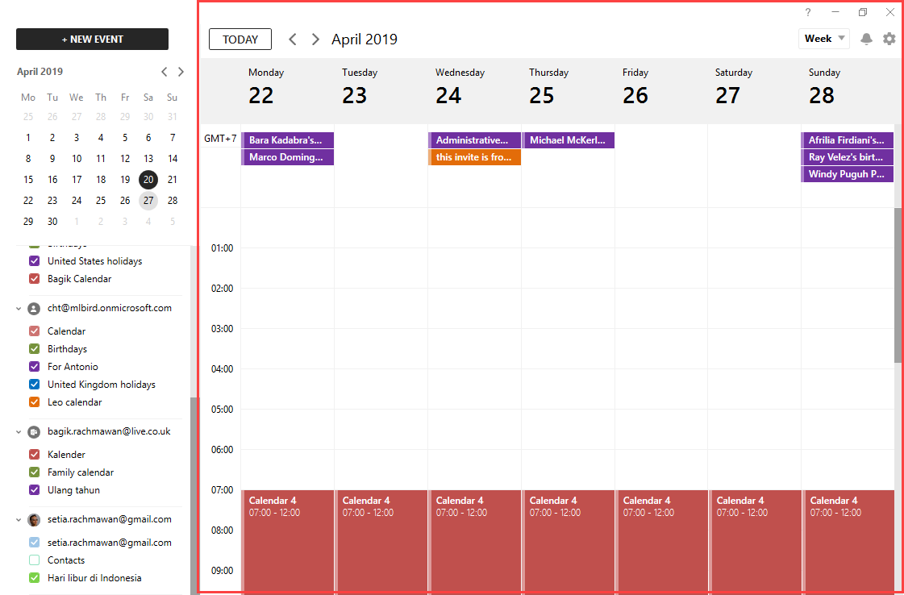
Task: Open orange 'this invite is fro...' event
Action: (474, 157)
